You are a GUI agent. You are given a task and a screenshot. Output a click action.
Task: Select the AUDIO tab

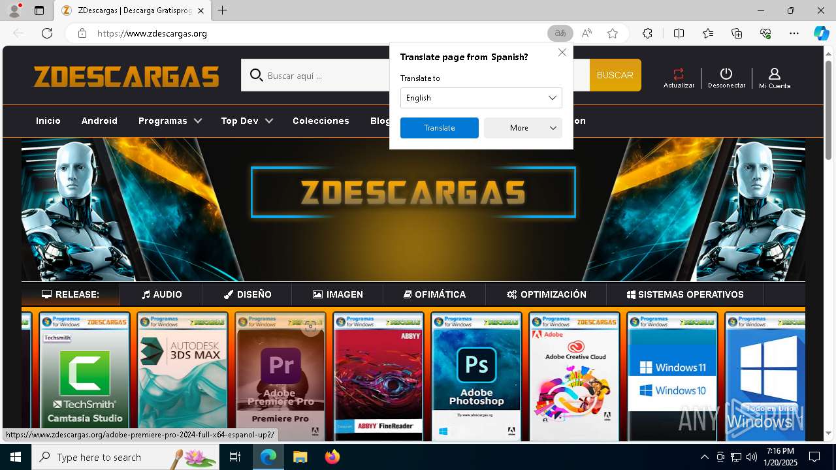coord(161,294)
